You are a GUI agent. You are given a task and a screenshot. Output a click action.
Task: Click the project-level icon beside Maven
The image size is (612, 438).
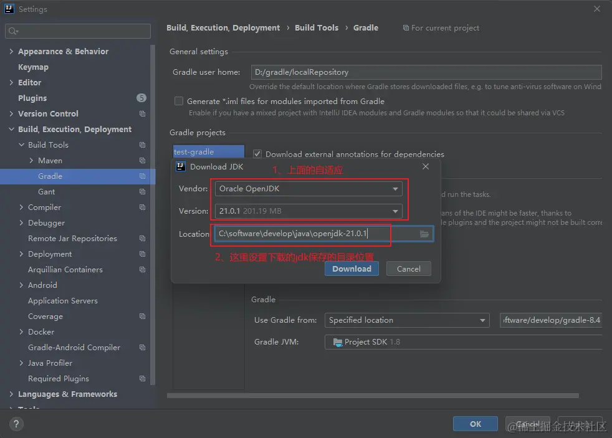143,161
